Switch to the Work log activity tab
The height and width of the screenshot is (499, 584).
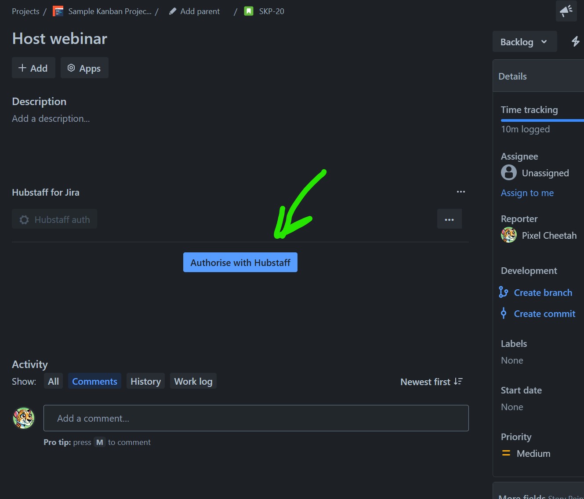point(193,381)
